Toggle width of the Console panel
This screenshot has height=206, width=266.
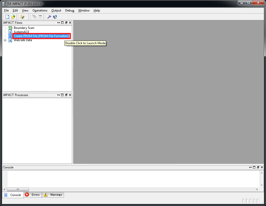[x=250, y=167]
